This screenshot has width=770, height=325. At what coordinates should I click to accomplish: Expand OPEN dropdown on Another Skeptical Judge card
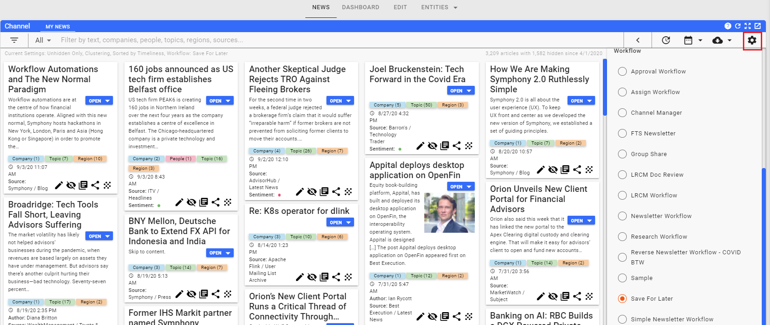(x=349, y=101)
